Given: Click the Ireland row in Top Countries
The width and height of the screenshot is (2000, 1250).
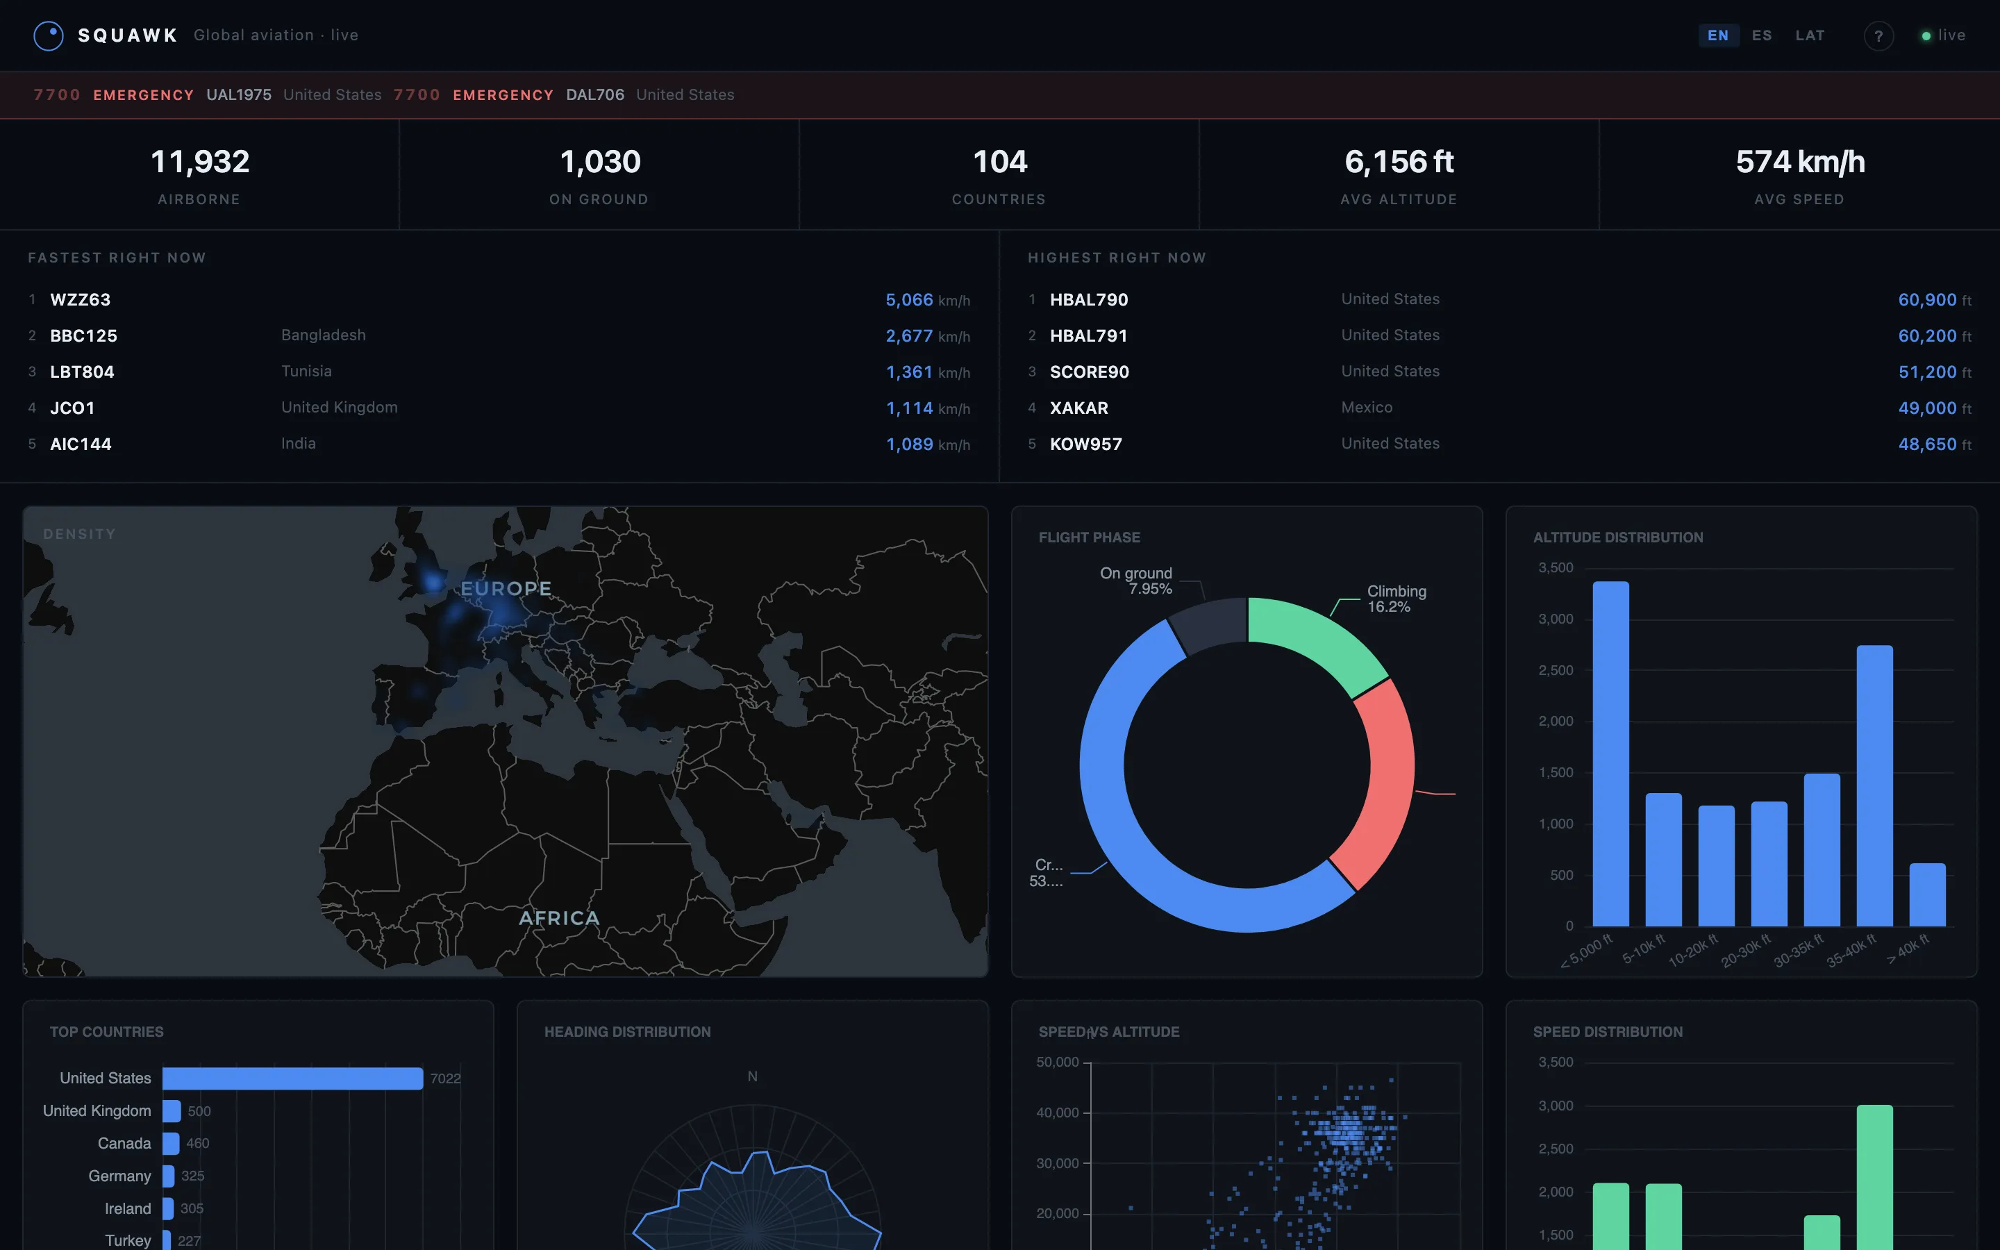Looking at the screenshot, I should click(153, 1208).
